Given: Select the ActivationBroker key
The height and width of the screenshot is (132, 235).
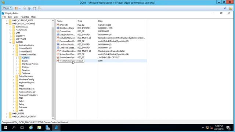Looking at the screenshot, I should [x=26, y=45].
